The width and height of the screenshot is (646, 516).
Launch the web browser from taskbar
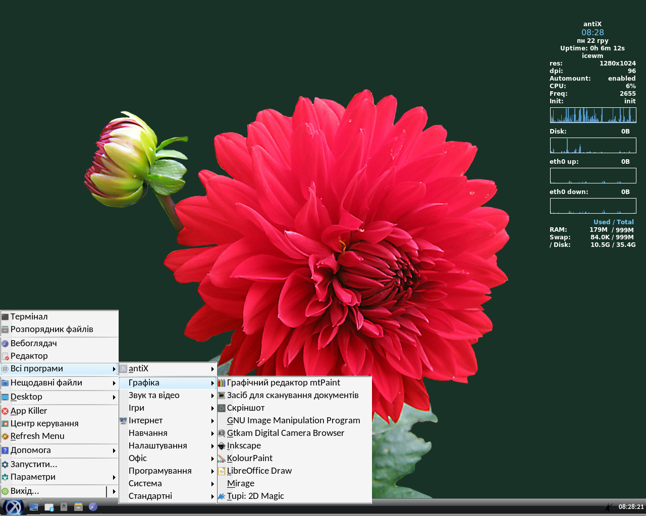click(93, 507)
